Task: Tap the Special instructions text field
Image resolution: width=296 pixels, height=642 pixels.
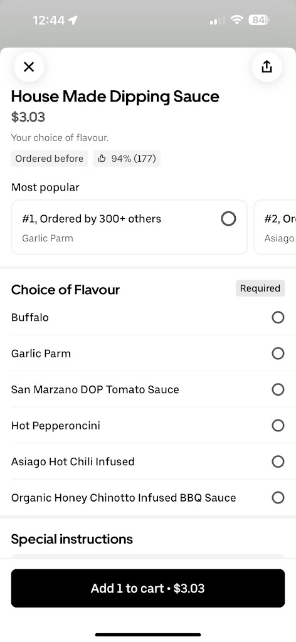Action: pos(148,556)
